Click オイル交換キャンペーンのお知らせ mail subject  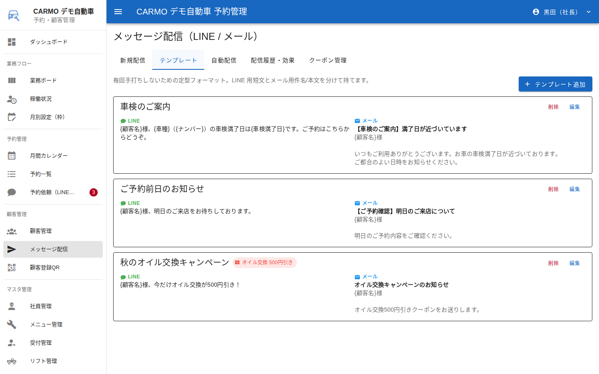[401, 285]
